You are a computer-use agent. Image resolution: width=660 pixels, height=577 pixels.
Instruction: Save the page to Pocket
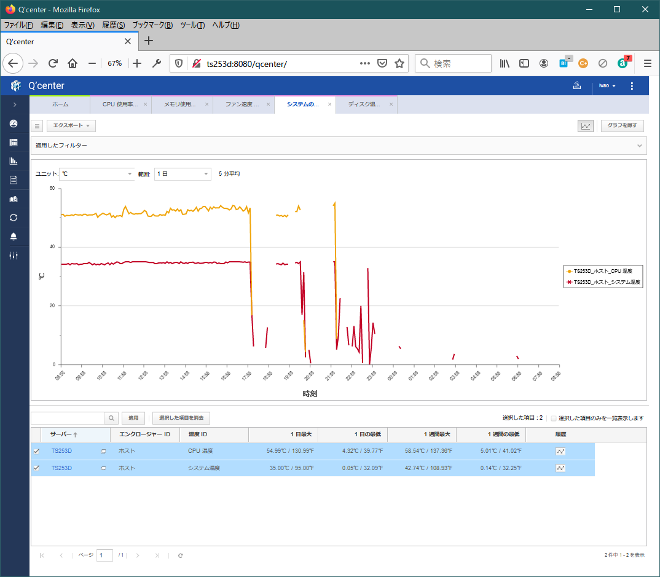382,63
